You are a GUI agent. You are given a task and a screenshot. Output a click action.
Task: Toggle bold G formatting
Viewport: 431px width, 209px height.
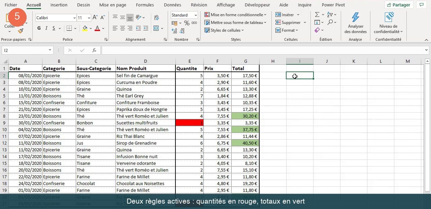point(39,28)
